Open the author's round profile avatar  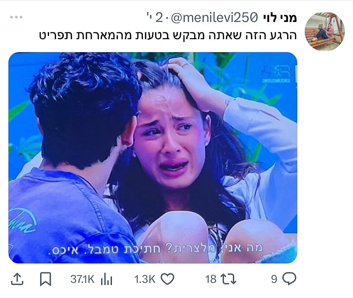[x=325, y=31]
